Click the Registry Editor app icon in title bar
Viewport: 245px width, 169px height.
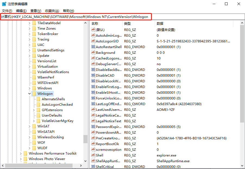click(4, 4)
